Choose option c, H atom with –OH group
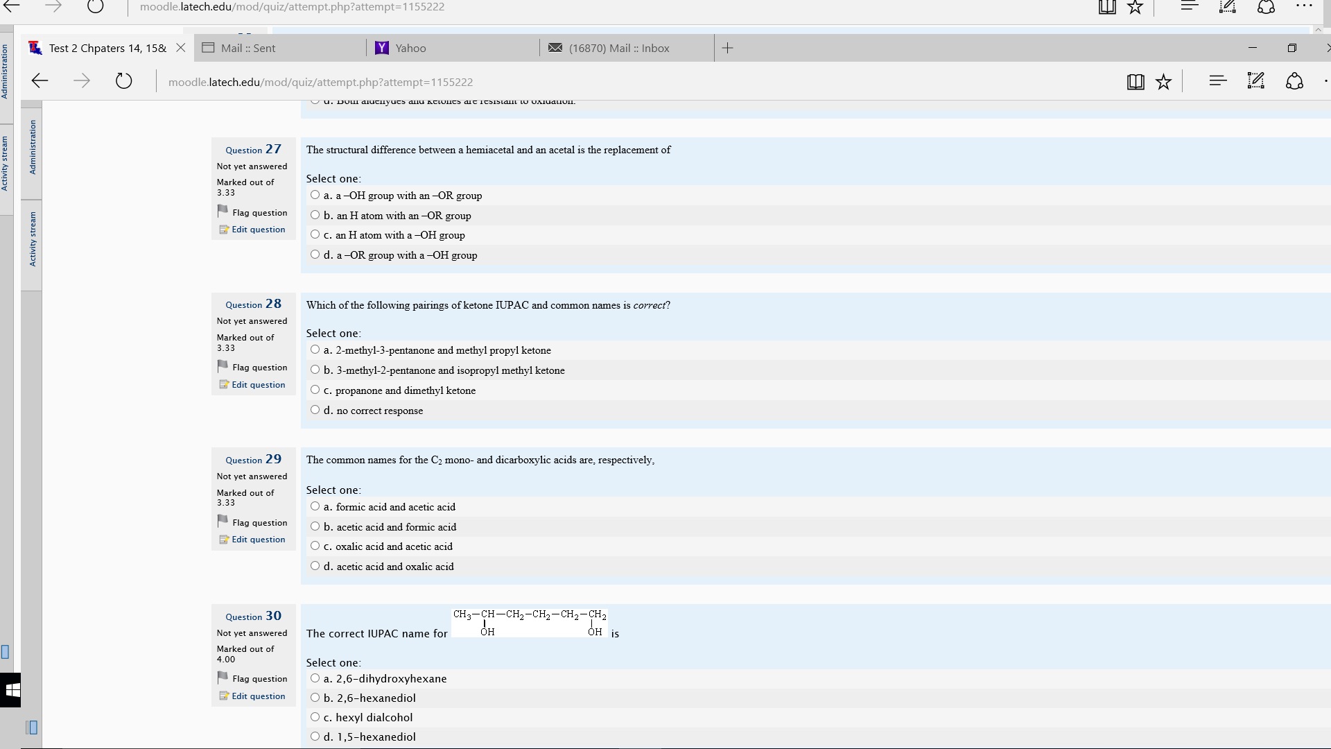 point(315,234)
